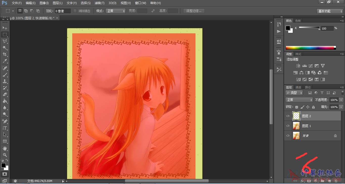
Task: Switch to the 样式 styles tab
Action: 298,54
